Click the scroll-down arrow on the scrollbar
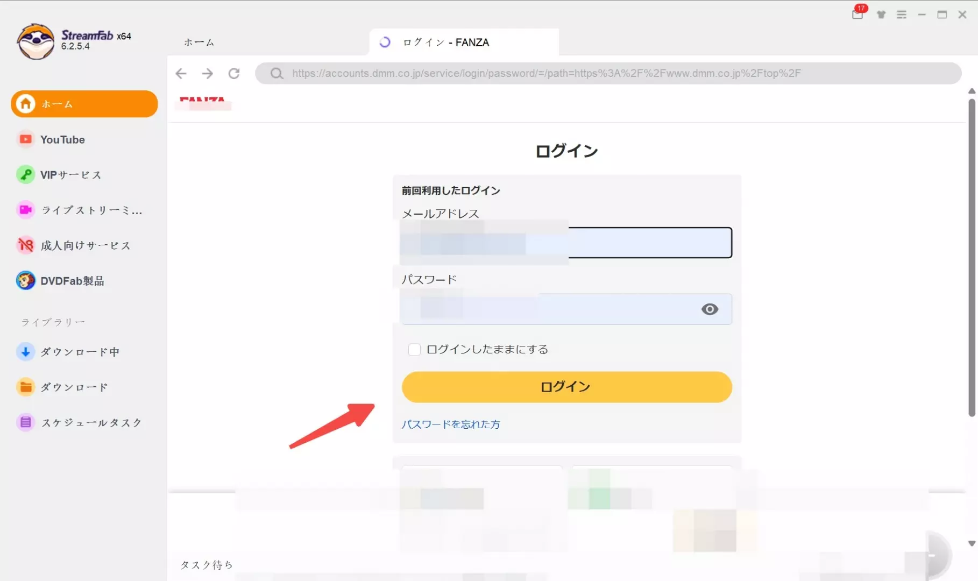 click(972, 543)
